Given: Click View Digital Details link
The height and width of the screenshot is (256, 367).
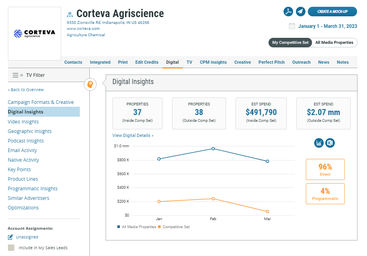Looking at the screenshot, I should pyautogui.click(x=133, y=135).
